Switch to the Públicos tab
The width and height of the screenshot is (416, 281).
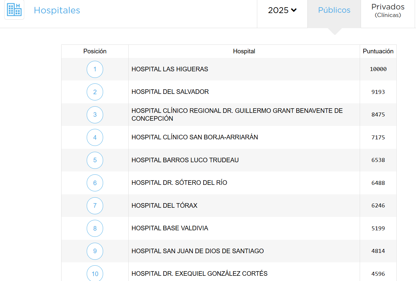tap(334, 10)
